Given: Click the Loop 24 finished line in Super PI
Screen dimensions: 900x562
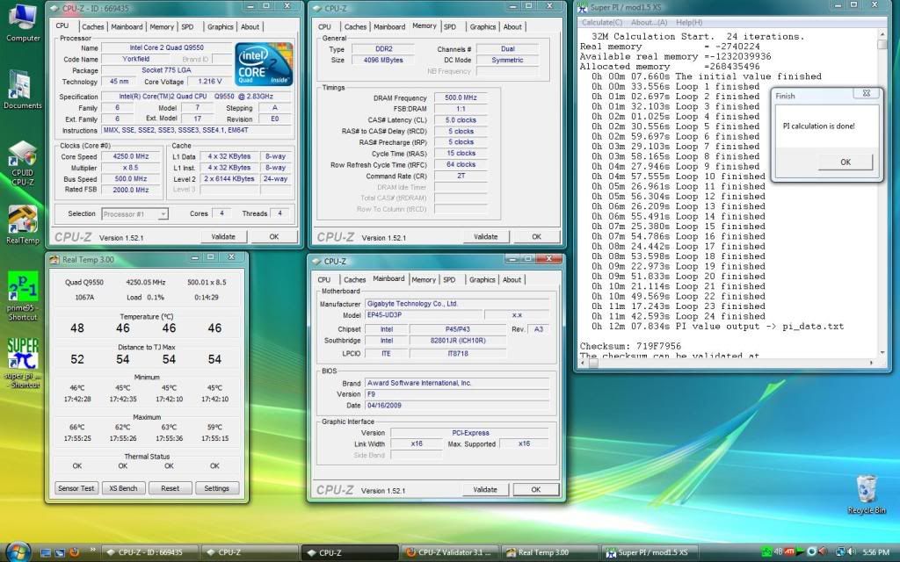Looking at the screenshot, I should tap(679, 316).
